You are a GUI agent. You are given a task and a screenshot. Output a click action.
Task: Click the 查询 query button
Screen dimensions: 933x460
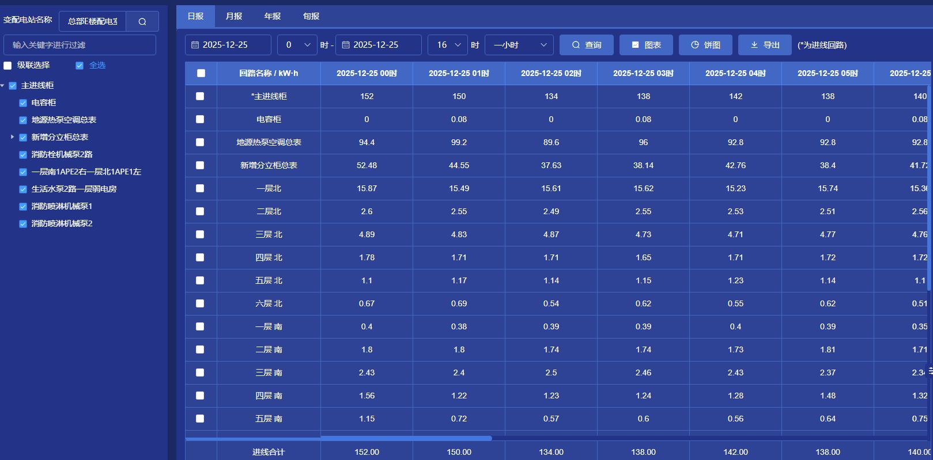[x=586, y=45]
